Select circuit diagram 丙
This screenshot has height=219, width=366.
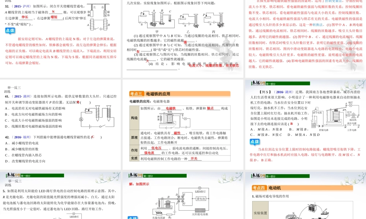214,20
